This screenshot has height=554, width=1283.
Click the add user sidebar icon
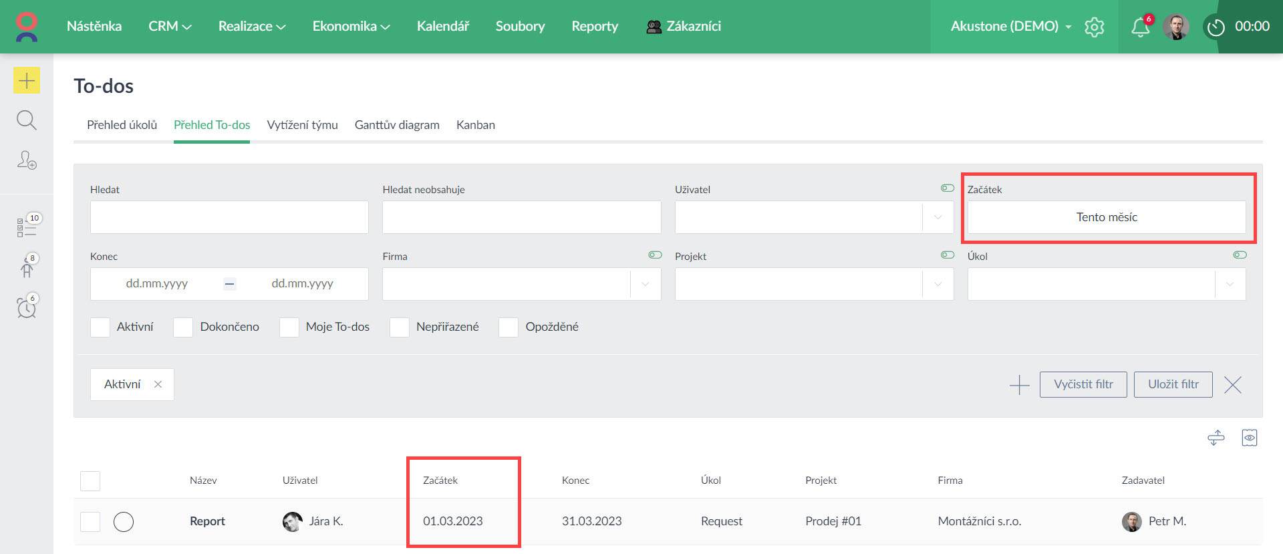point(27,160)
